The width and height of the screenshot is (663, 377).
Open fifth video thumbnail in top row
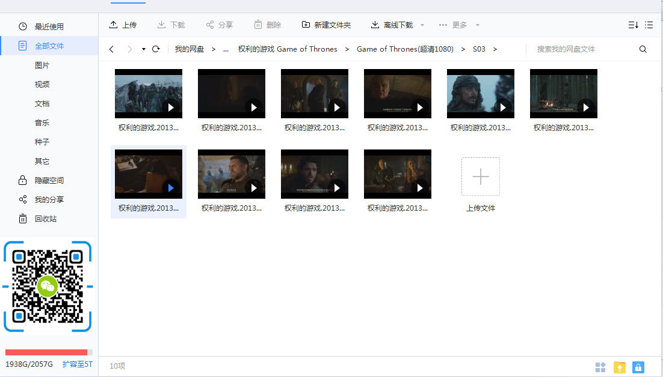481,94
